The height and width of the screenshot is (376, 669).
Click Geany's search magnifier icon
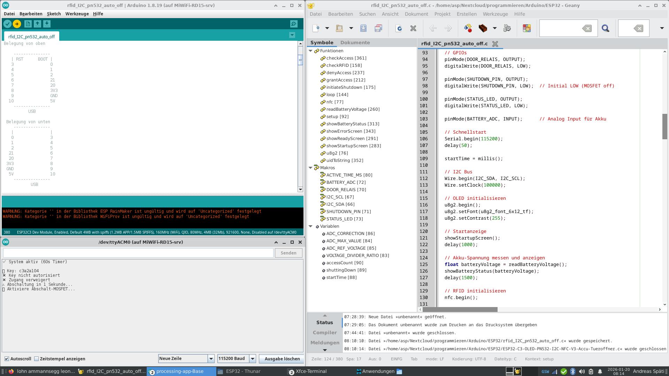coord(605,28)
